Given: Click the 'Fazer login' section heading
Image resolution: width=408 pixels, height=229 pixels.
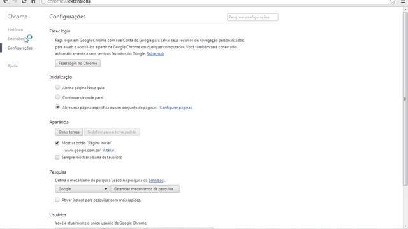Looking at the screenshot, I should tap(60, 31).
